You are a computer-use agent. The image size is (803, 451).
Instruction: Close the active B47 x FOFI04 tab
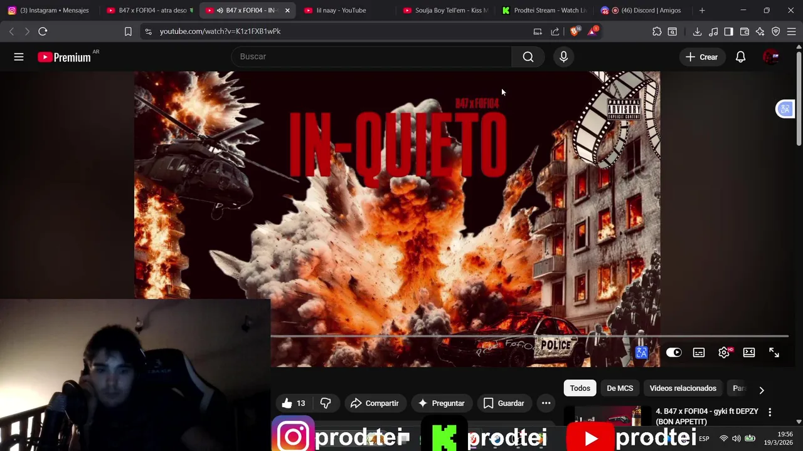pos(287,10)
